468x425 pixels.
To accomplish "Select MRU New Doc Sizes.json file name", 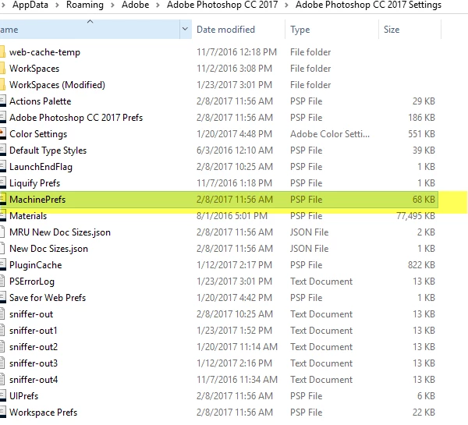I will [60, 232].
